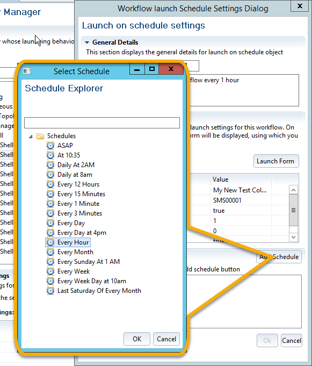
Task: Click the Select Schedule window title icon
Action: 27,71
